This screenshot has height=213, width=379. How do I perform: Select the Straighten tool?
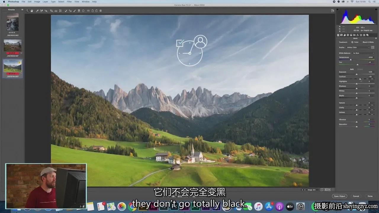(x=56, y=11)
